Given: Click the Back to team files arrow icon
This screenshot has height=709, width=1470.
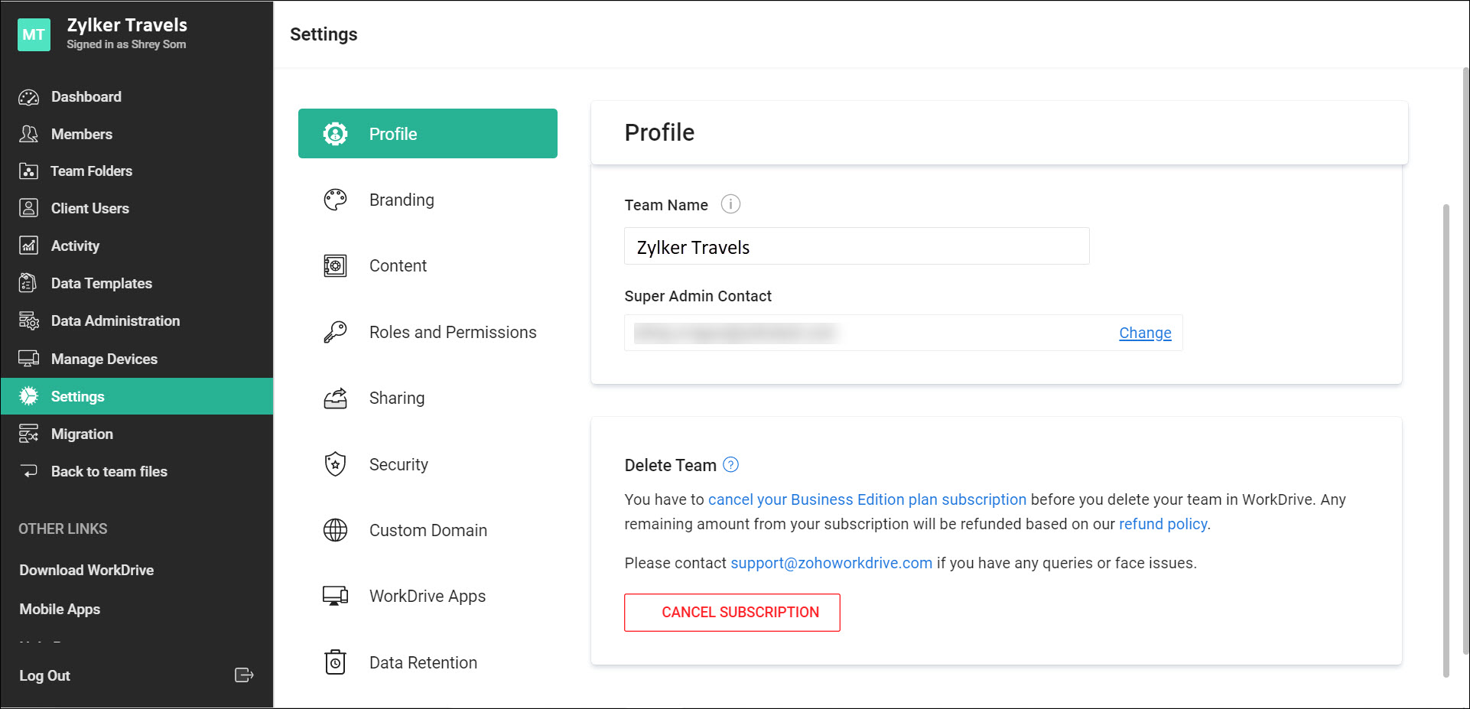Looking at the screenshot, I should (x=28, y=471).
